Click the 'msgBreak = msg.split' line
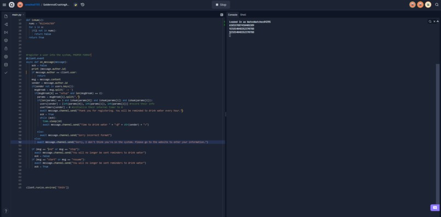This screenshot has width=441, height=217. [x=54, y=90]
